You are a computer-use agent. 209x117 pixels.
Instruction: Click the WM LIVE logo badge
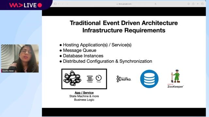point(25,5)
